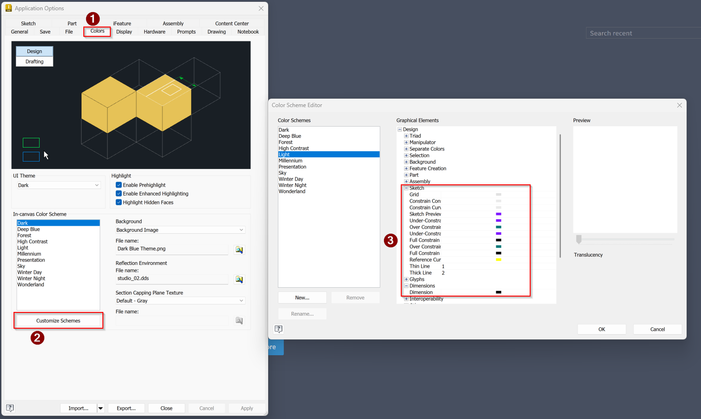Click the Dimension color swatch
The width and height of the screenshot is (701, 419).
[498, 292]
